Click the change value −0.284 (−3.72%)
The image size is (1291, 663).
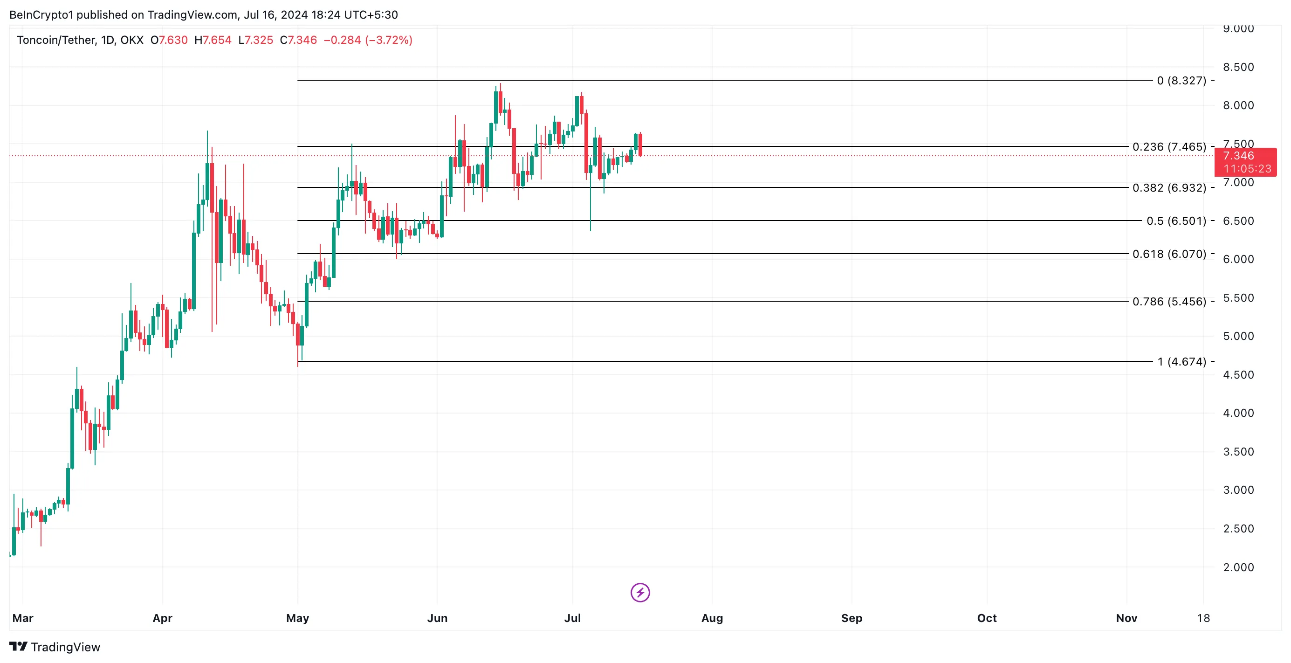pyautogui.click(x=368, y=40)
